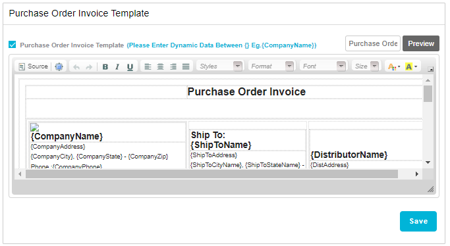This screenshot has width=450, height=246.
Task: Open the background color picker
Action: pos(411,66)
